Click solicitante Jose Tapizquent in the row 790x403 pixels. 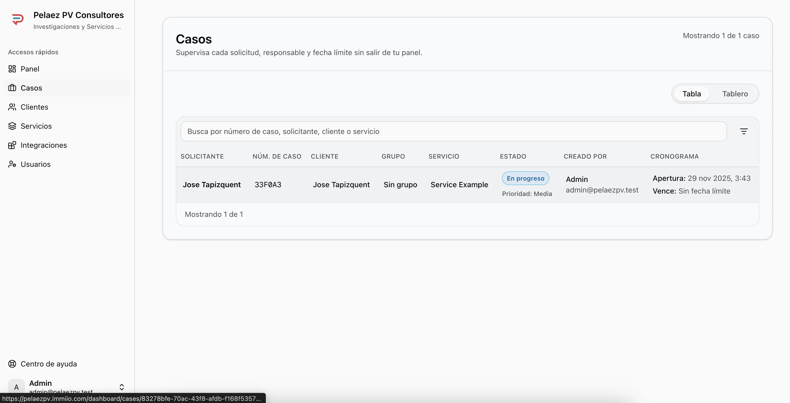point(212,185)
